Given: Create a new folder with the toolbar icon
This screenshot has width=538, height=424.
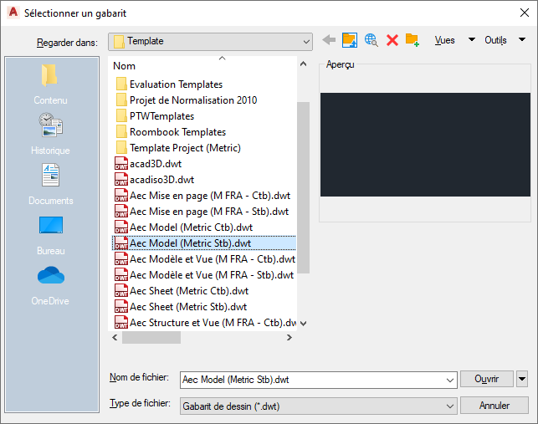Looking at the screenshot, I should pos(412,40).
